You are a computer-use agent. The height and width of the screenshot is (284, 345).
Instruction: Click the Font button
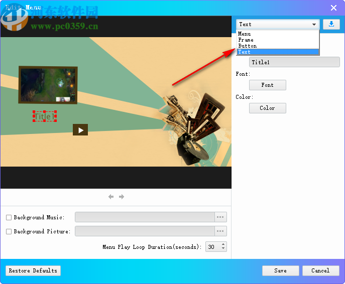click(x=268, y=85)
